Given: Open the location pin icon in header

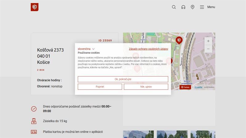Looking at the screenshot, I should (x=192, y=7).
